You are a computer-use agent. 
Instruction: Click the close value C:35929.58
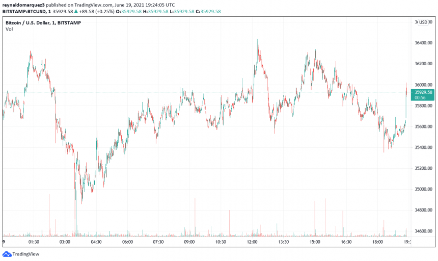208,11
